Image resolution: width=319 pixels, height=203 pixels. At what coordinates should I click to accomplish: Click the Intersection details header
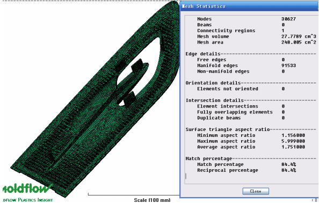pos(214,100)
